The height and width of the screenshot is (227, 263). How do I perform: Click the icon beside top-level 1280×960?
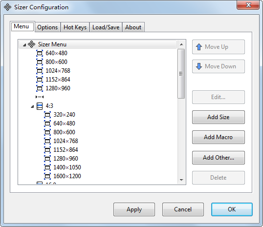40,88
